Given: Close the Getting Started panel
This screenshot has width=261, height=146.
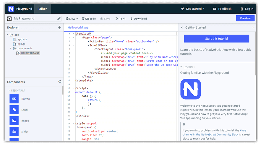Looking at the screenshot, I should 253,27.
